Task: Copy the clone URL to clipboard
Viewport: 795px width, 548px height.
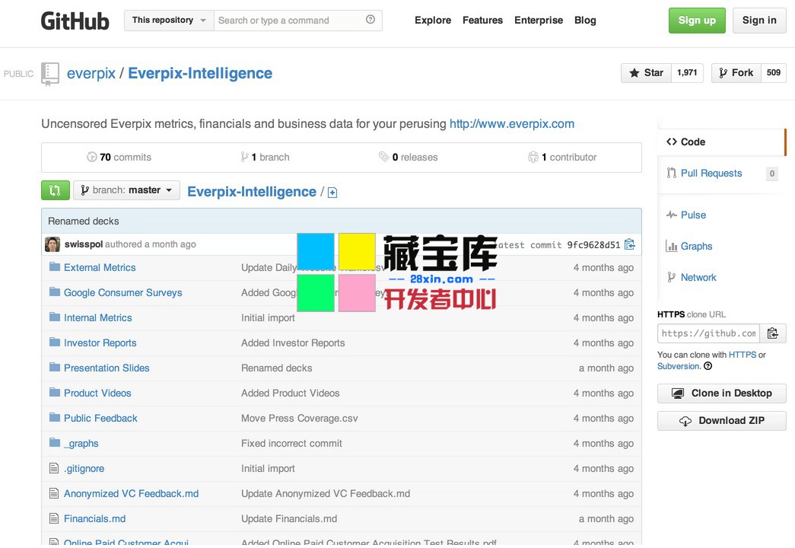Action: (773, 333)
